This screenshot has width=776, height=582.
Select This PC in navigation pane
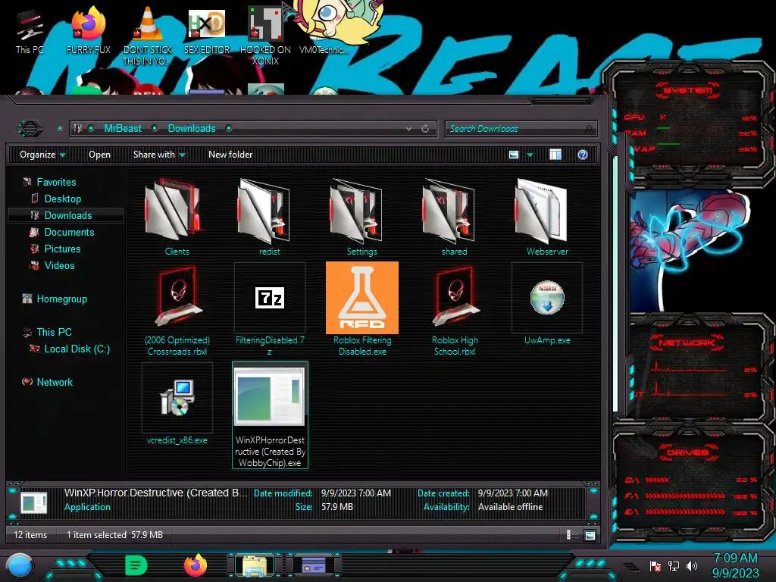(54, 332)
